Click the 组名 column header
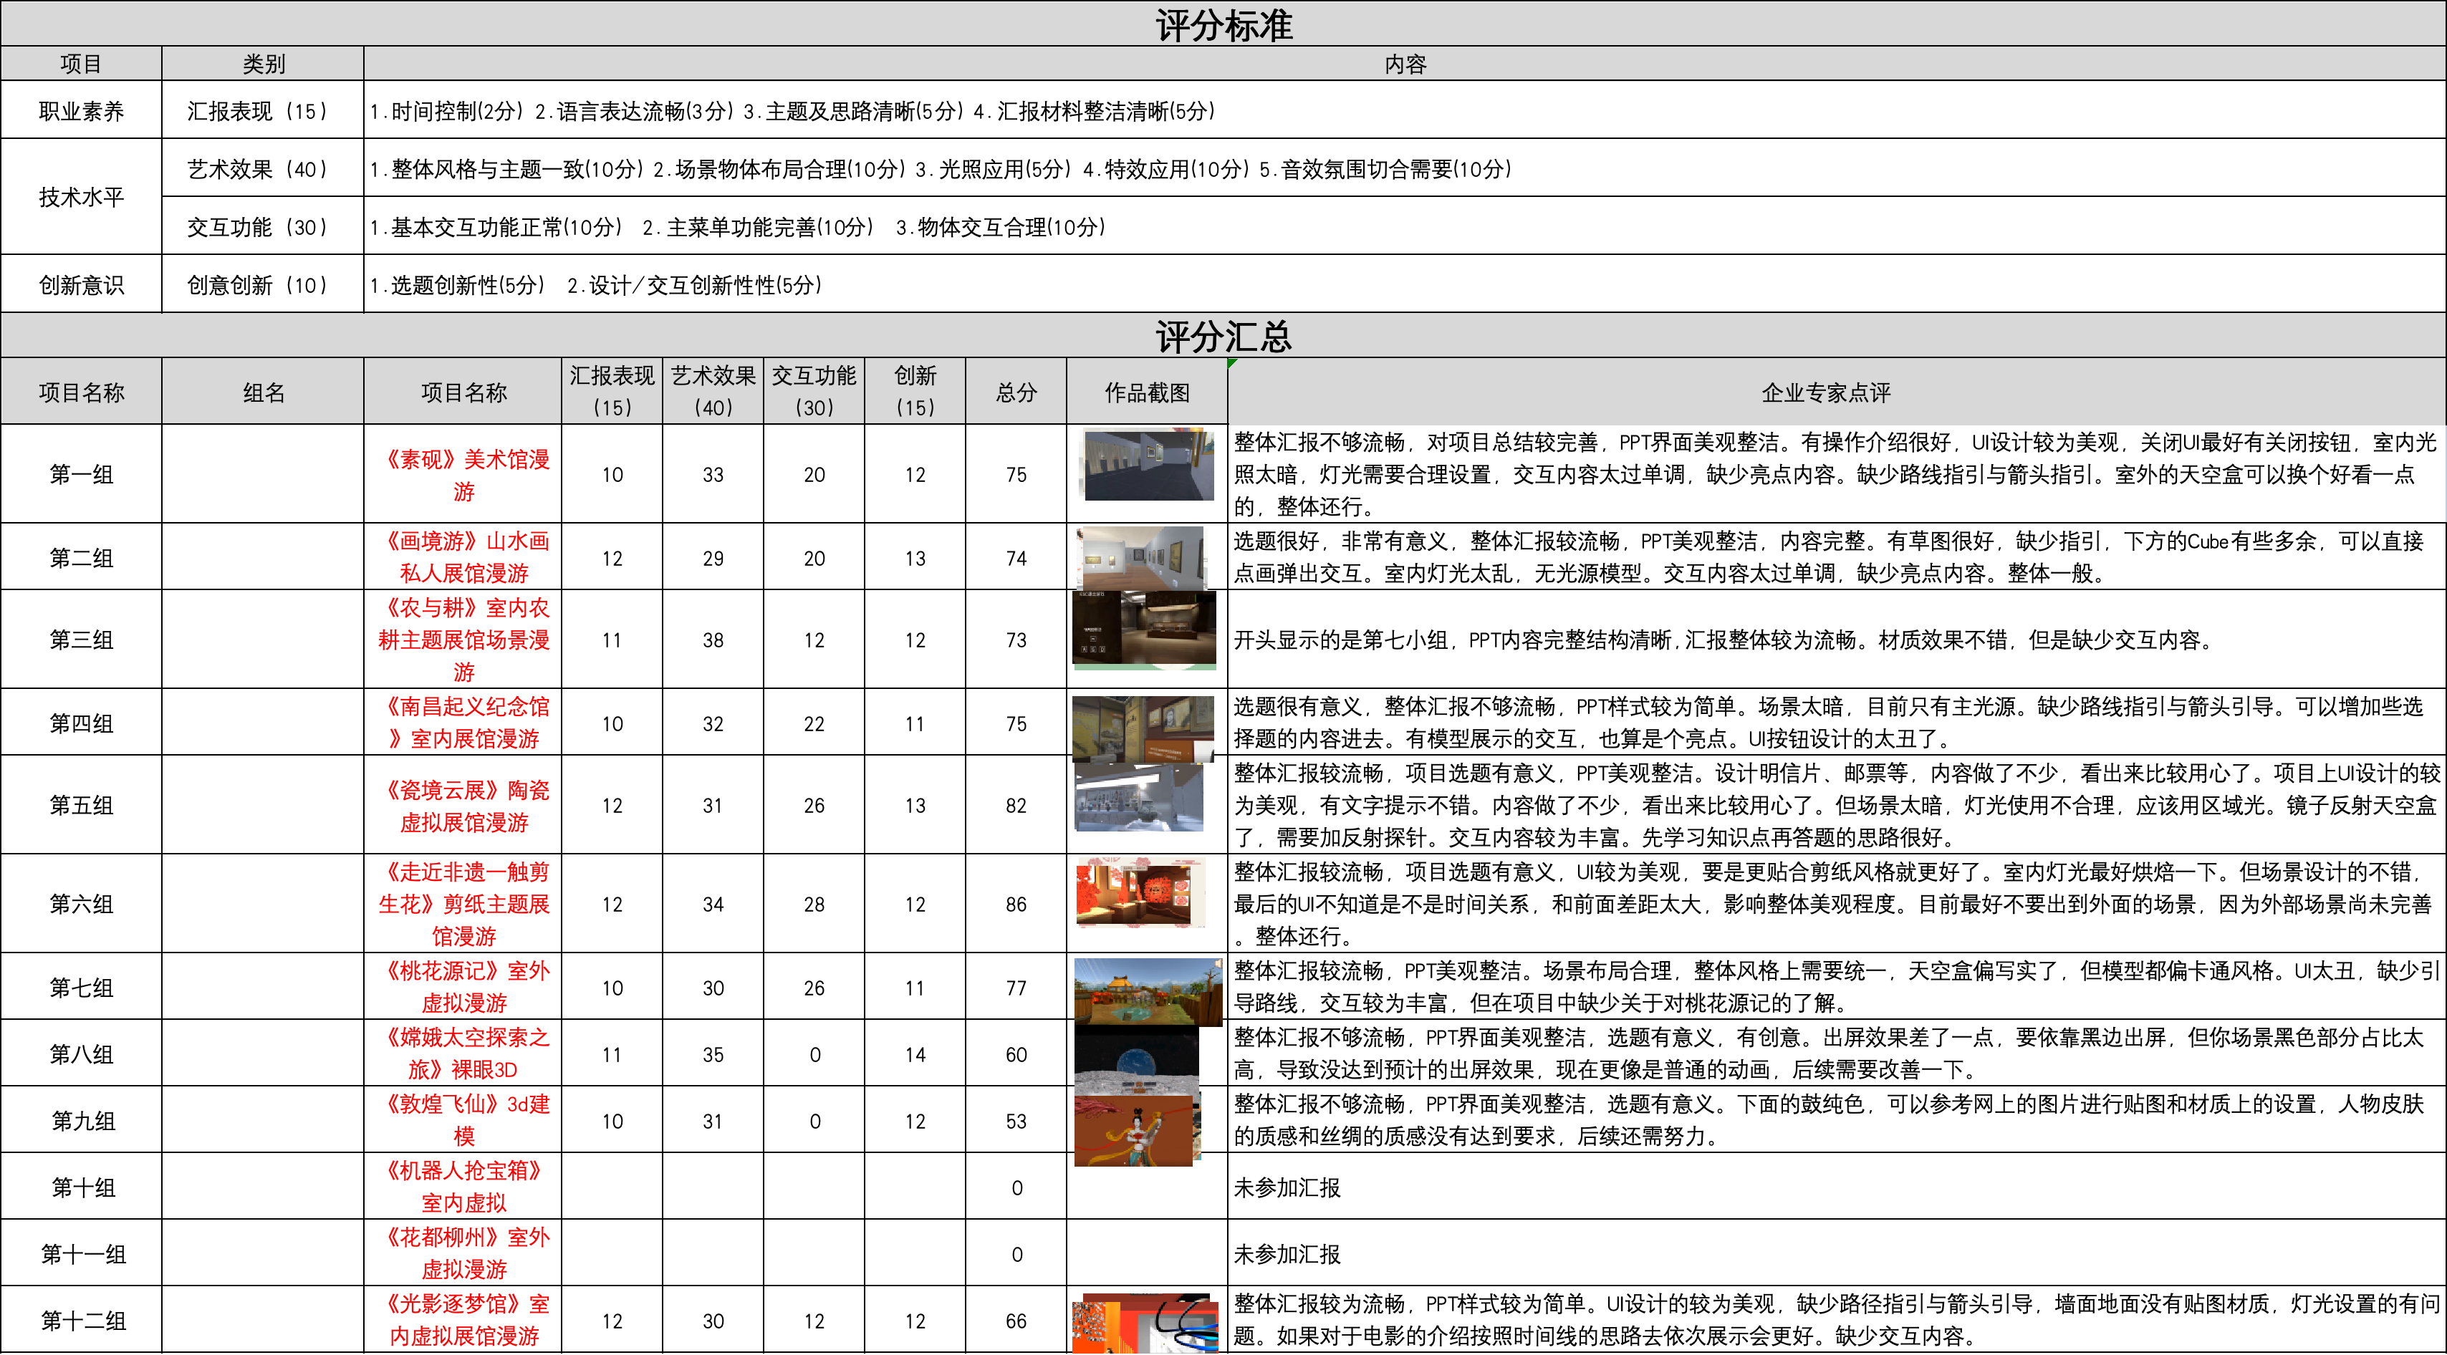This screenshot has width=2447, height=1355. pyautogui.click(x=263, y=391)
